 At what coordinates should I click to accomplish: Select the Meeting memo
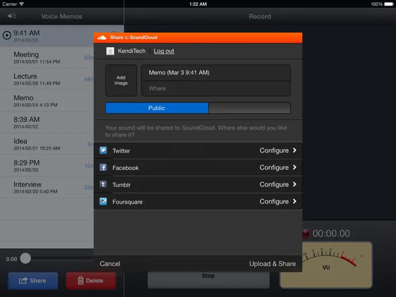click(47, 57)
